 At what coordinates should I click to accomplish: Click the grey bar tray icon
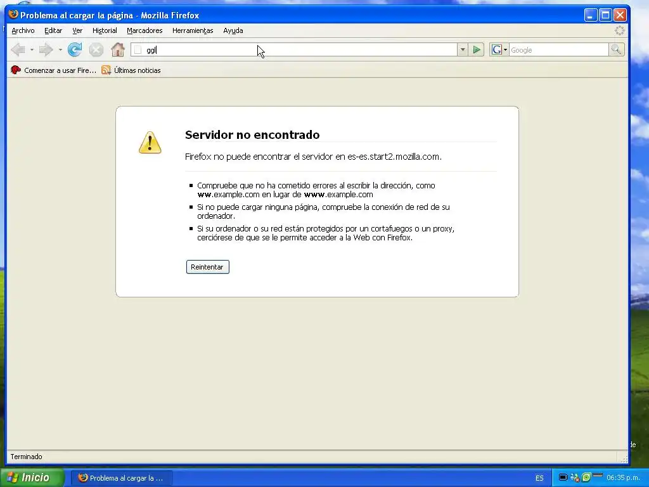coord(597,474)
